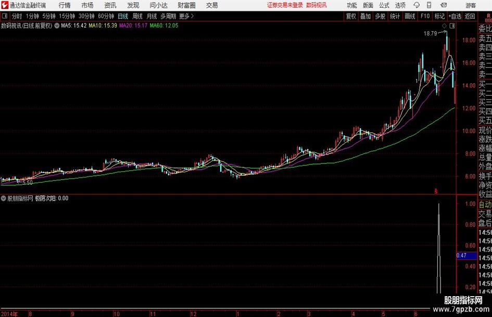Click the MA60: 12.05 indicator value
The image size is (492, 317).
(164, 26)
